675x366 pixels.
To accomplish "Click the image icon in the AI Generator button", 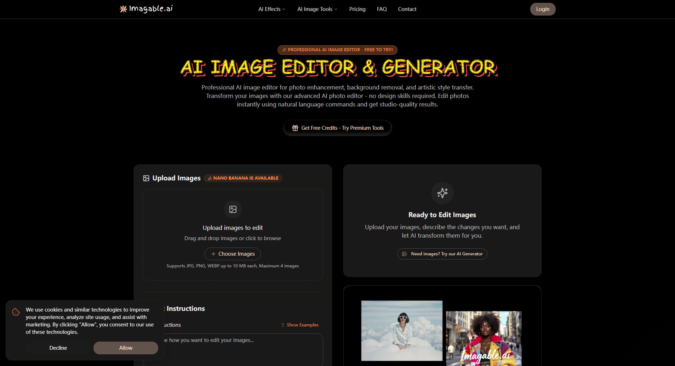I will coord(404,254).
